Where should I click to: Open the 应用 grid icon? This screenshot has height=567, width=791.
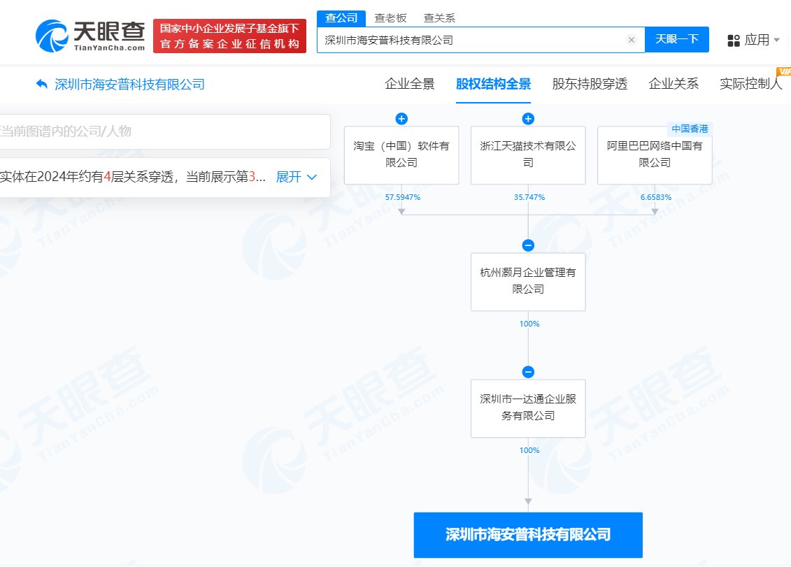(x=734, y=40)
